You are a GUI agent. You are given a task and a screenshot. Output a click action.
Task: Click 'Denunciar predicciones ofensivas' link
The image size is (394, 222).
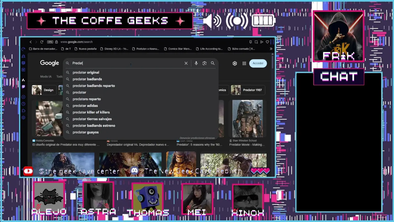pos(197,138)
